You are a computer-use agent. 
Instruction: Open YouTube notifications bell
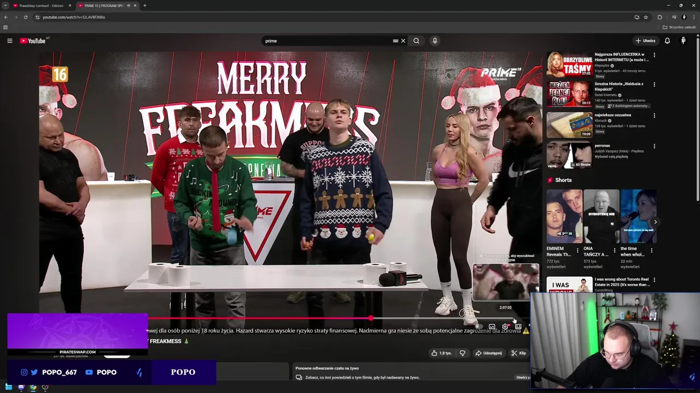click(667, 41)
